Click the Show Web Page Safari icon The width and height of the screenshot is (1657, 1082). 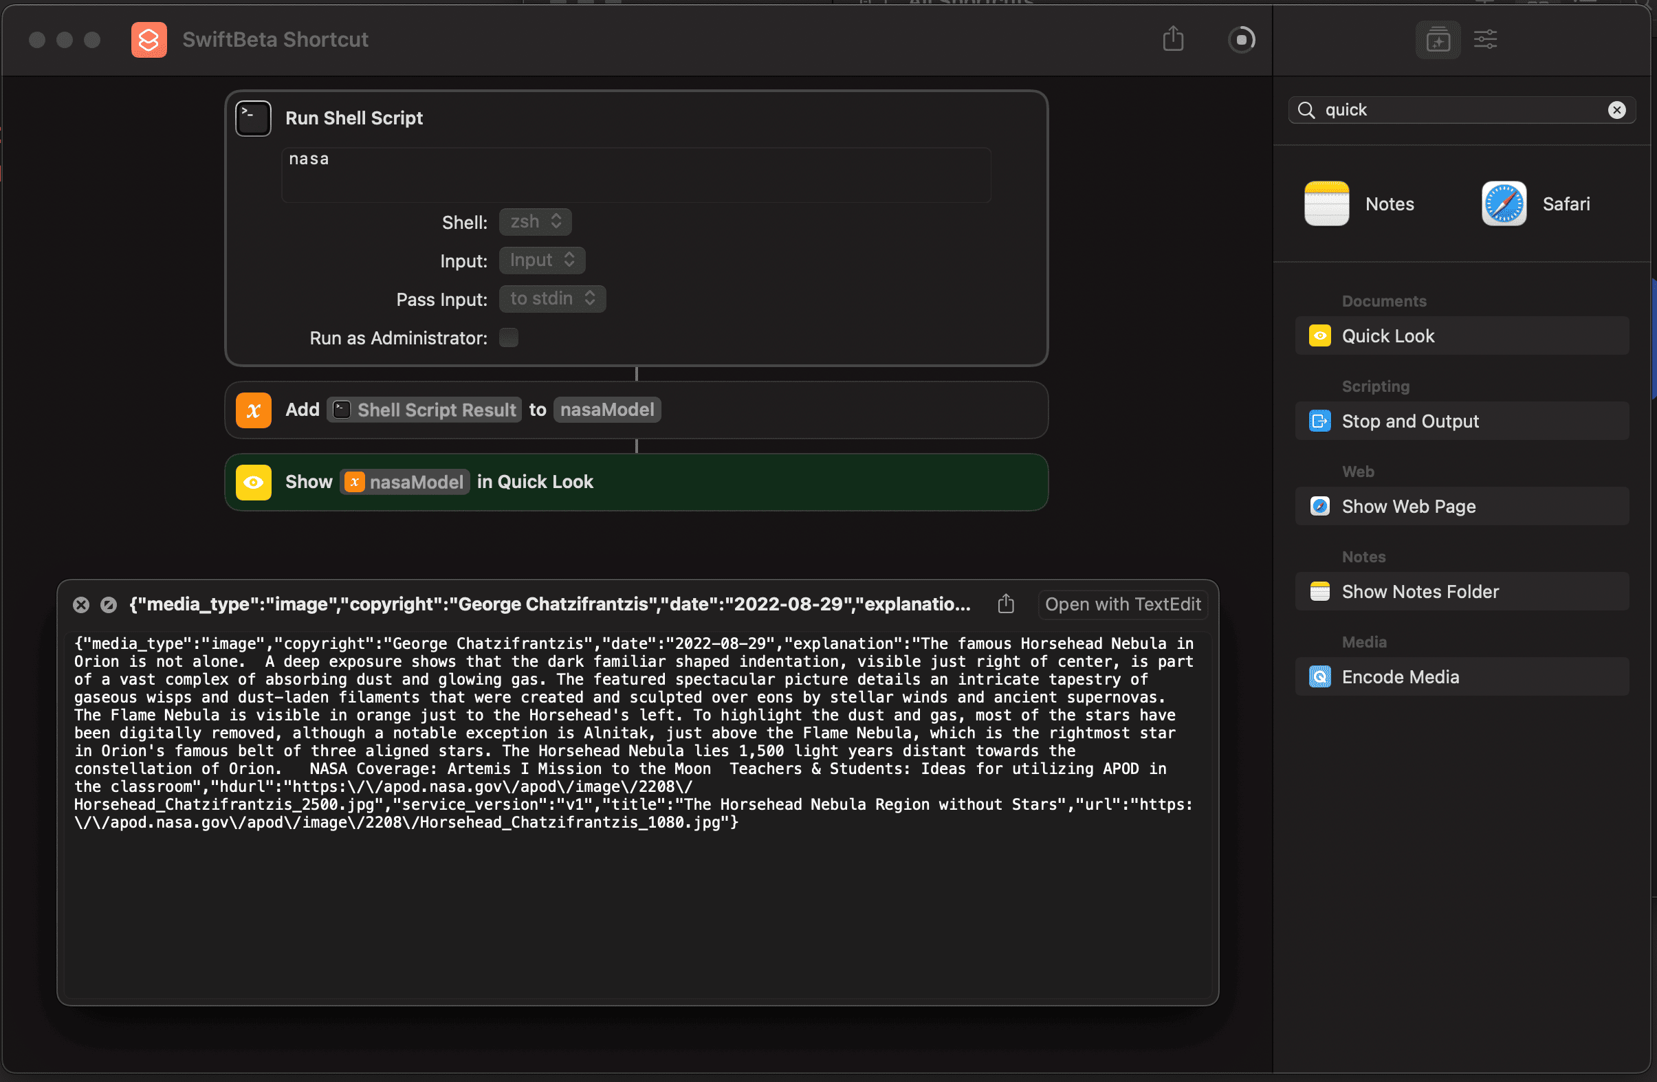(x=1319, y=506)
